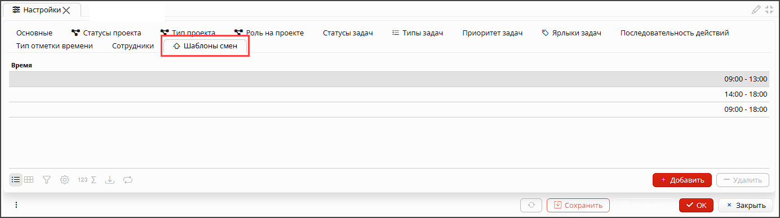Open the filter funnel icon
The image size is (780, 218).
47,180
